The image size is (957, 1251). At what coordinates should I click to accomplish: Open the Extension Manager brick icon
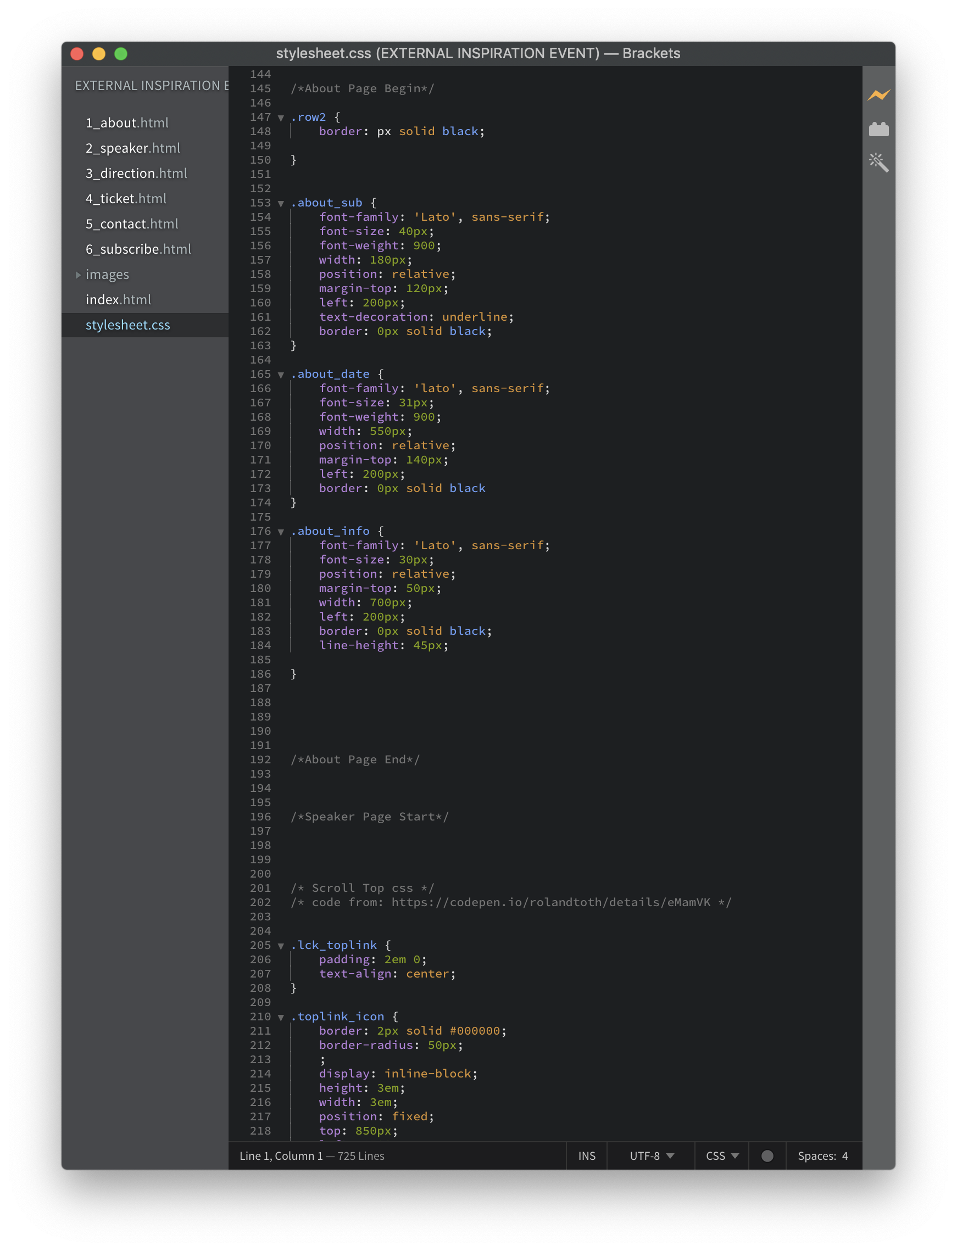click(x=878, y=129)
